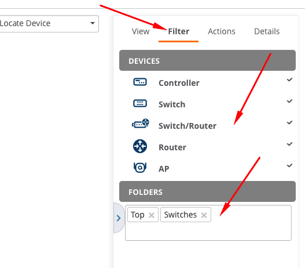Open the Details tab

click(267, 31)
